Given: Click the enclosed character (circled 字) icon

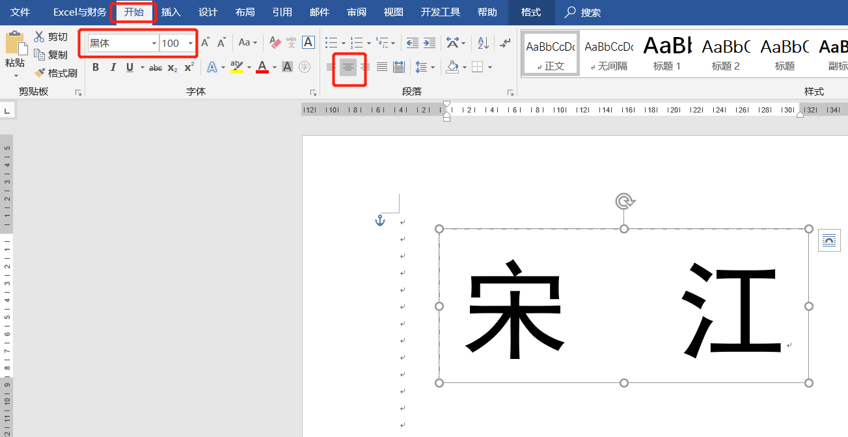Looking at the screenshot, I should (x=305, y=67).
